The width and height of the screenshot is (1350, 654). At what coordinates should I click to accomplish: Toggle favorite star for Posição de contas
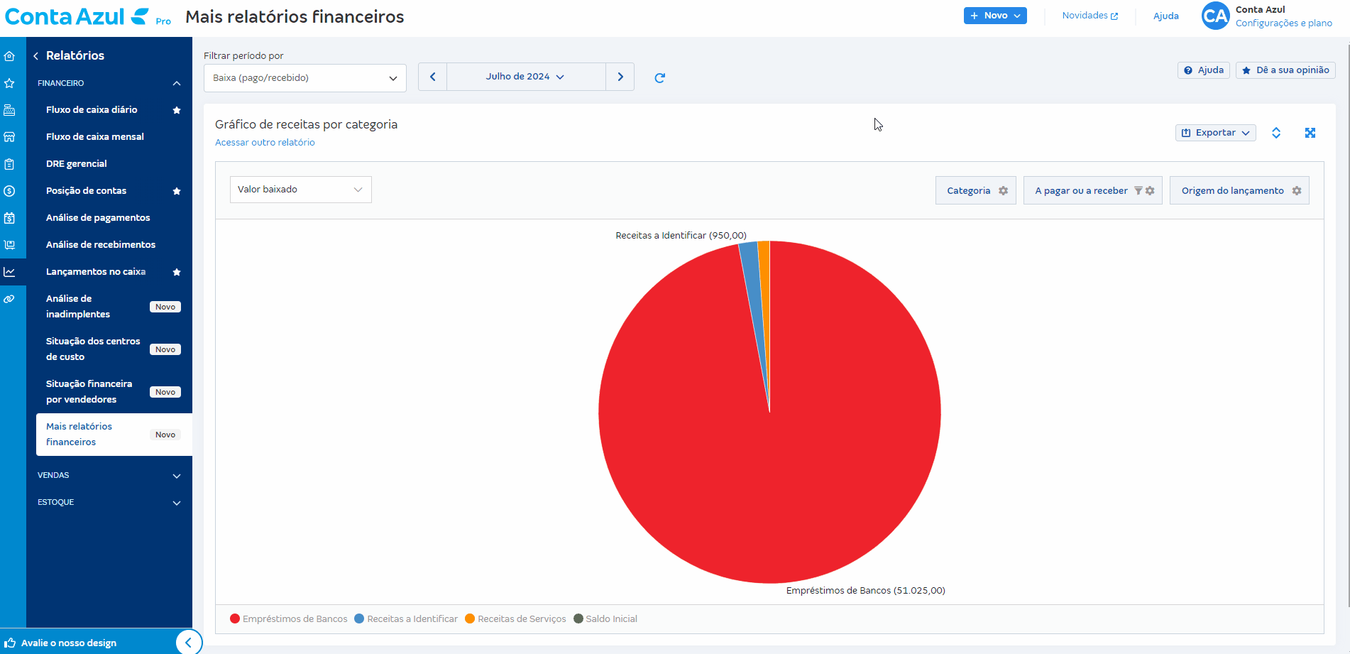pos(177,191)
